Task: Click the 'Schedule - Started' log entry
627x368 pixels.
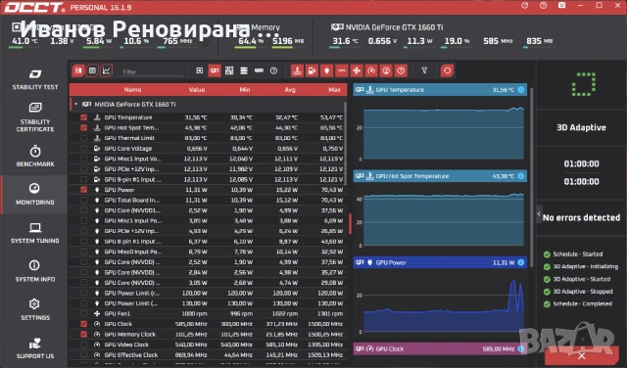Action: coord(577,254)
